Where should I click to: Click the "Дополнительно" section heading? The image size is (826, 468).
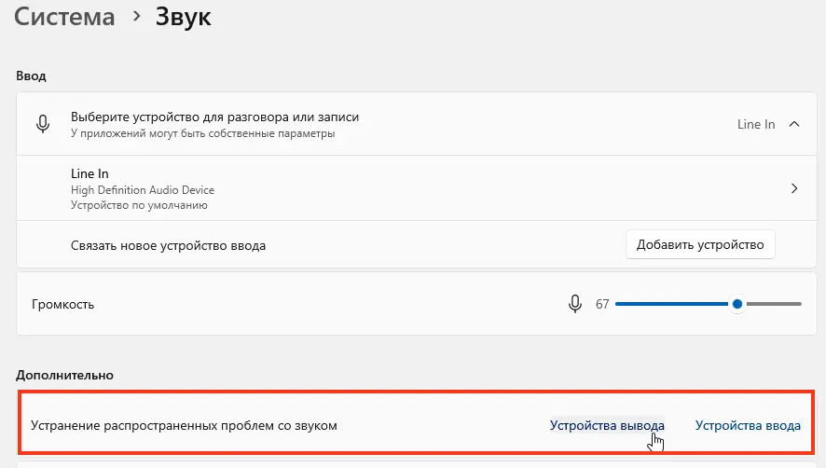pyautogui.click(x=64, y=375)
